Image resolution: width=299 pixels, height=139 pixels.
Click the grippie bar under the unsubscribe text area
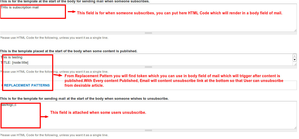[148, 130]
